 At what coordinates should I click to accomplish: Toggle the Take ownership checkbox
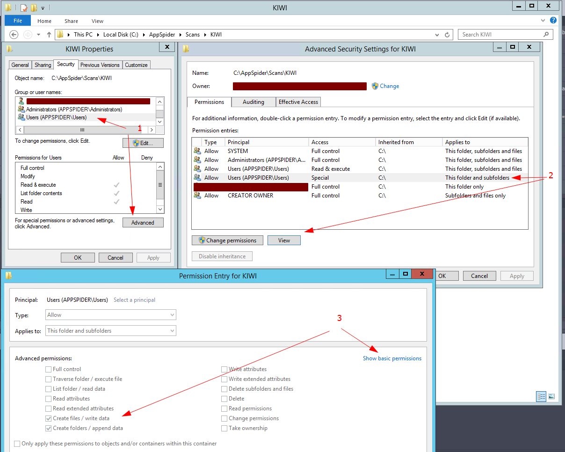(x=225, y=428)
